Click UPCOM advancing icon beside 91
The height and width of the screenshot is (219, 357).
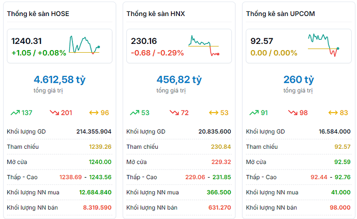tap(254, 113)
